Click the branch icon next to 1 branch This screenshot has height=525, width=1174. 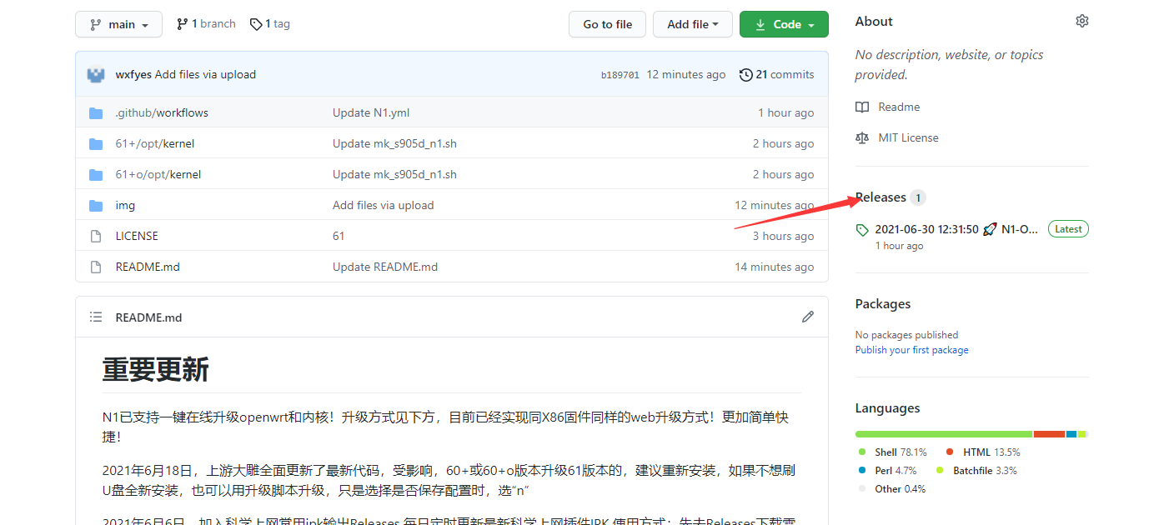click(x=182, y=23)
